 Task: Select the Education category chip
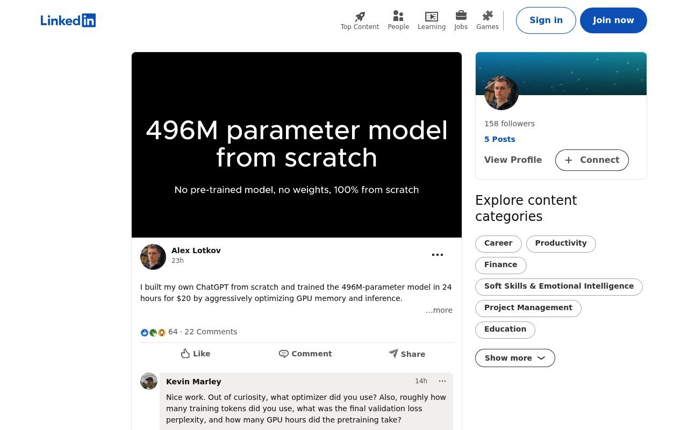[x=505, y=329]
